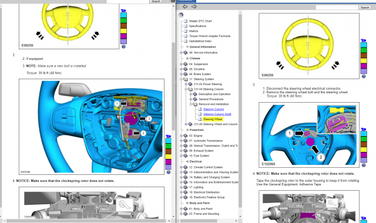Open the Steering Column link

[x=213, y=109]
